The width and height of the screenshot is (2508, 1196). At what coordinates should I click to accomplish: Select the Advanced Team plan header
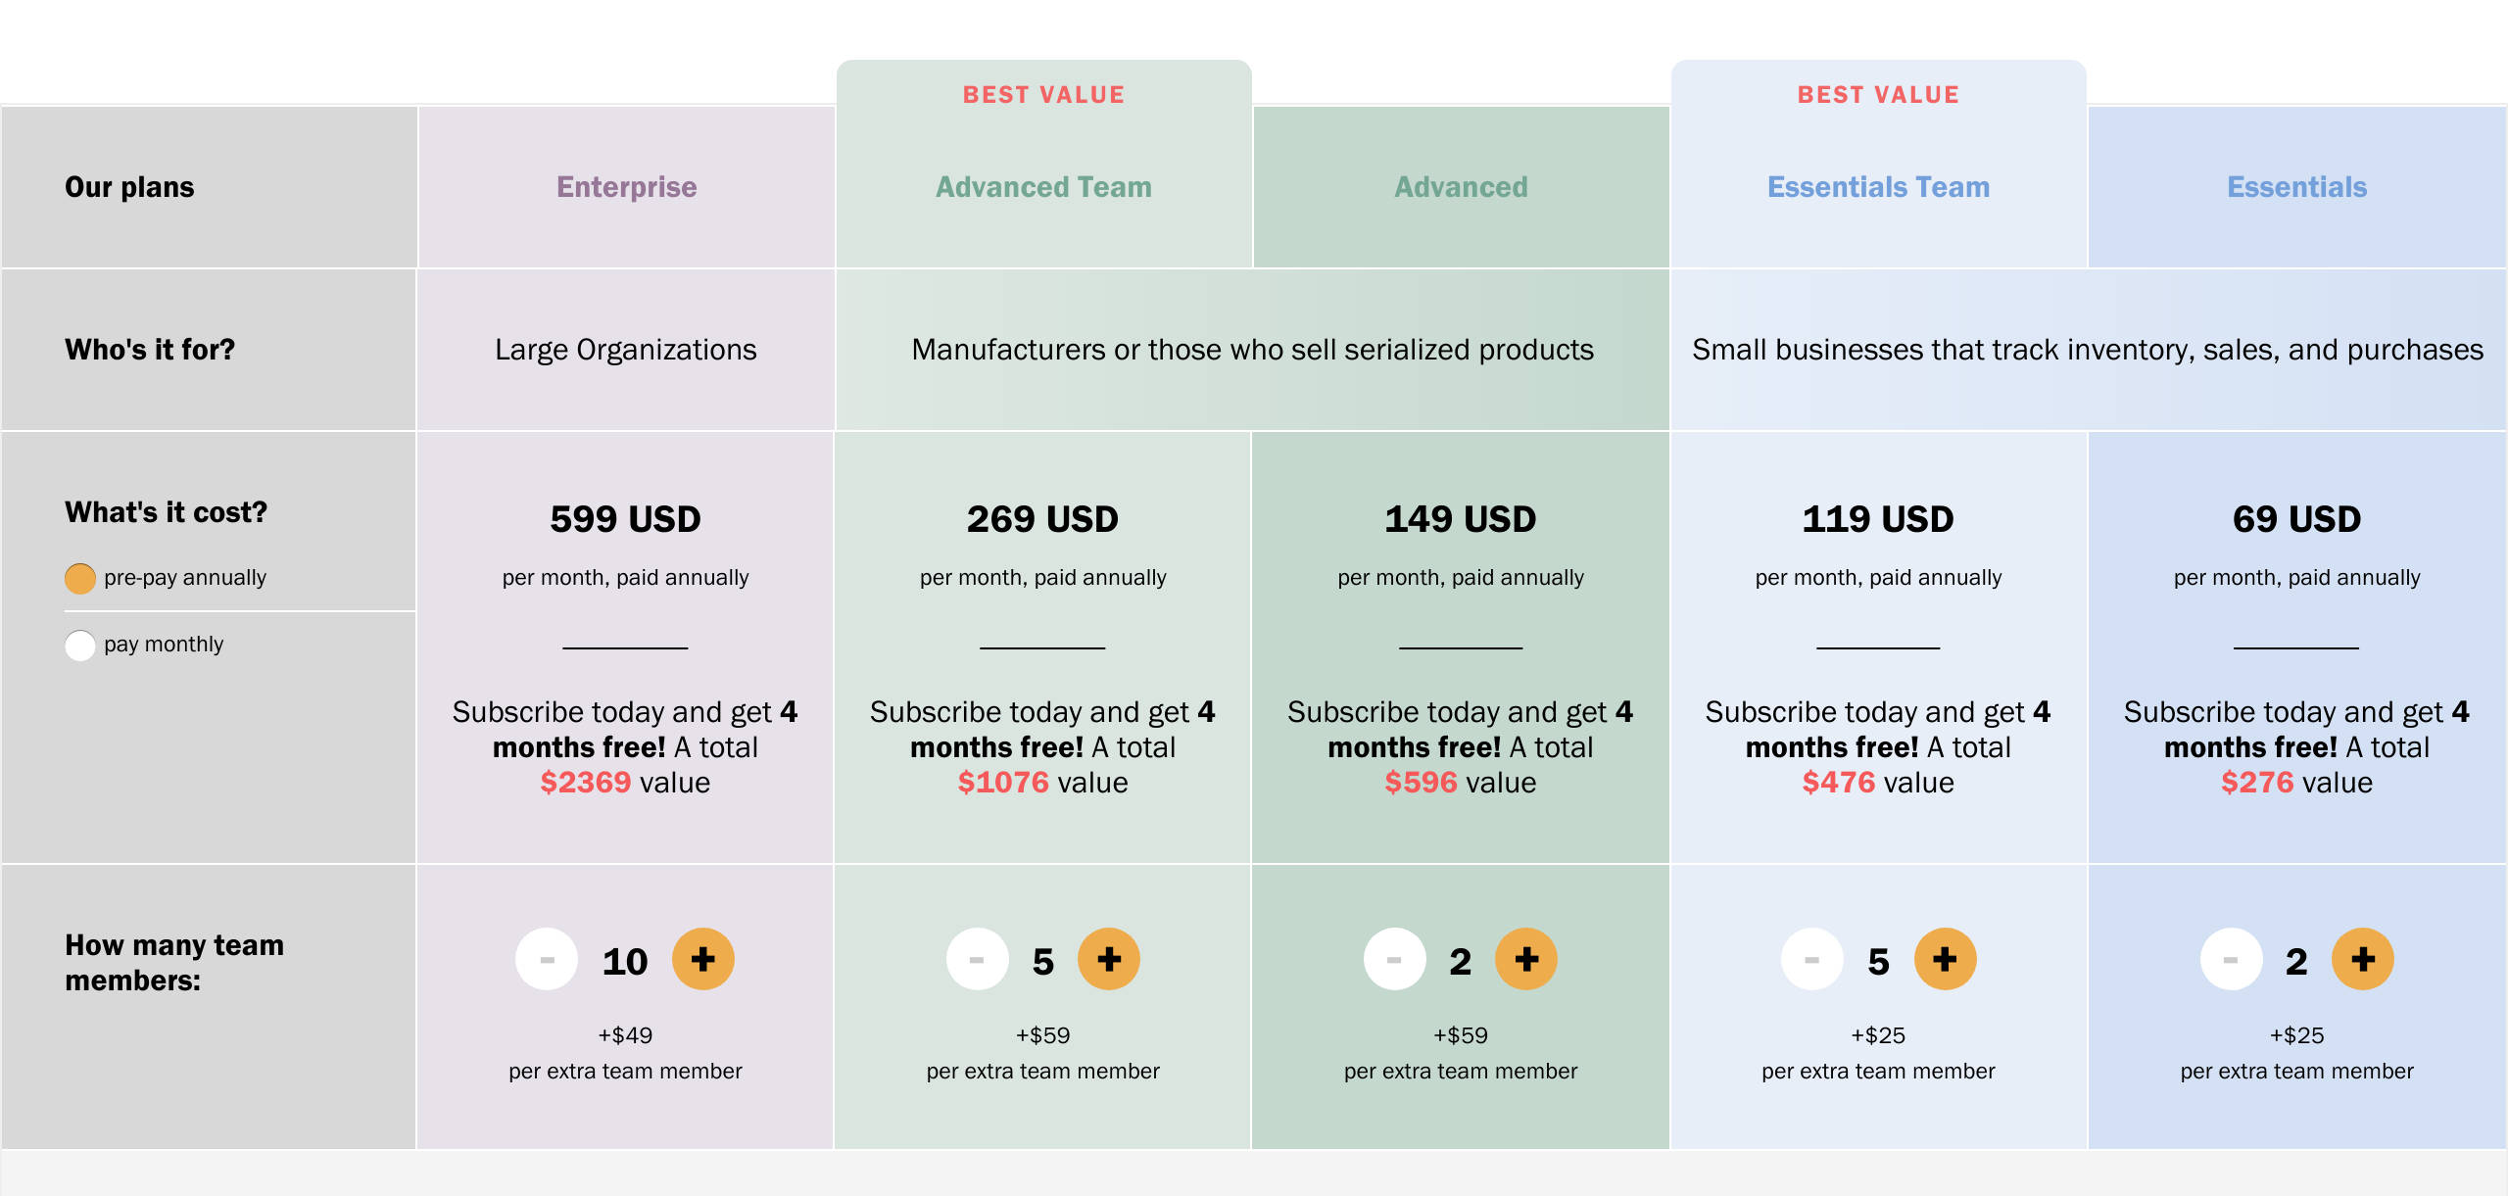point(1042,187)
